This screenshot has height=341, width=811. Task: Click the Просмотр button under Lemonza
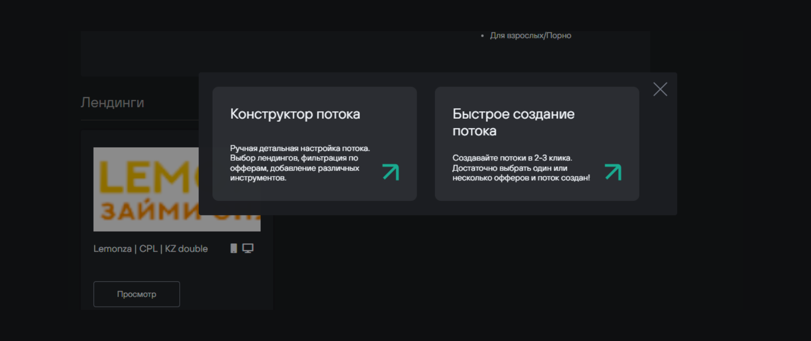pyautogui.click(x=137, y=294)
